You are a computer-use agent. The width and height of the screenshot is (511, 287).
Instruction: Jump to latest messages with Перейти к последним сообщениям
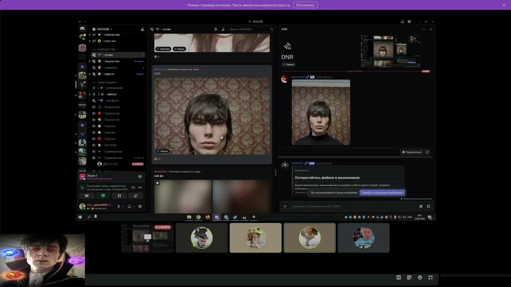[x=382, y=193]
